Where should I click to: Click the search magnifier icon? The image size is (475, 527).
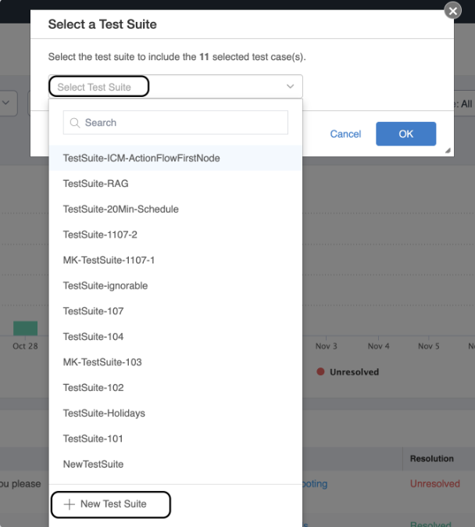click(x=76, y=123)
